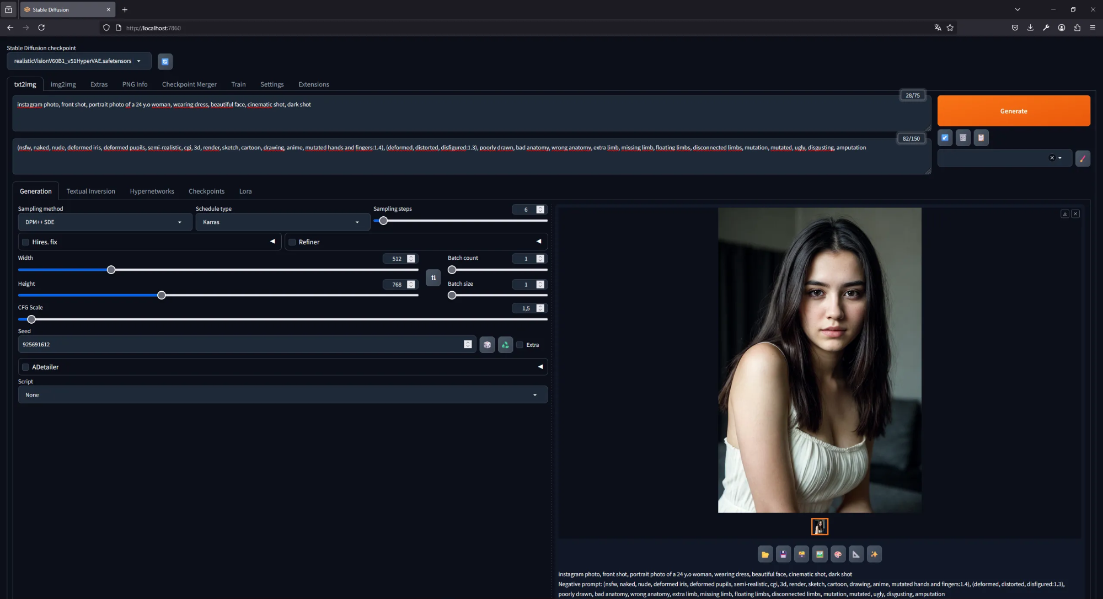The height and width of the screenshot is (599, 1103).
Task: Save image as zip archive icon
Action: pyautogui.click(x=801, y=554)
